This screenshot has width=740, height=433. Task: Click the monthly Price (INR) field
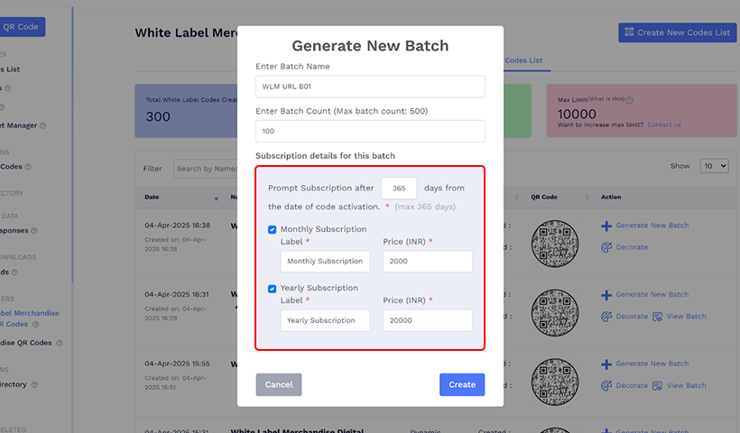428,262
